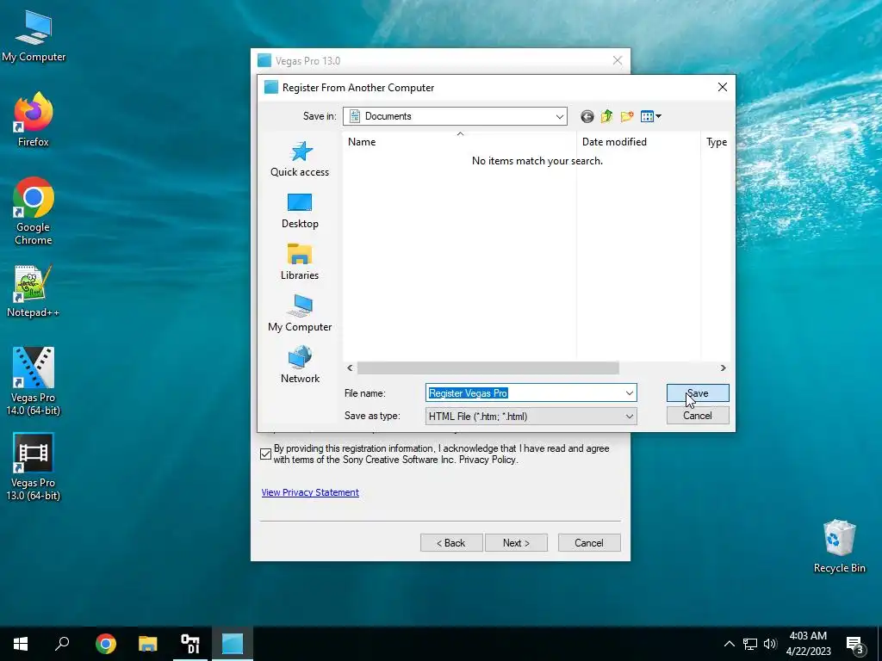Click the File name input field
Image resolution: width=882 pixels, height=661 pixels.
coord(525,392)
